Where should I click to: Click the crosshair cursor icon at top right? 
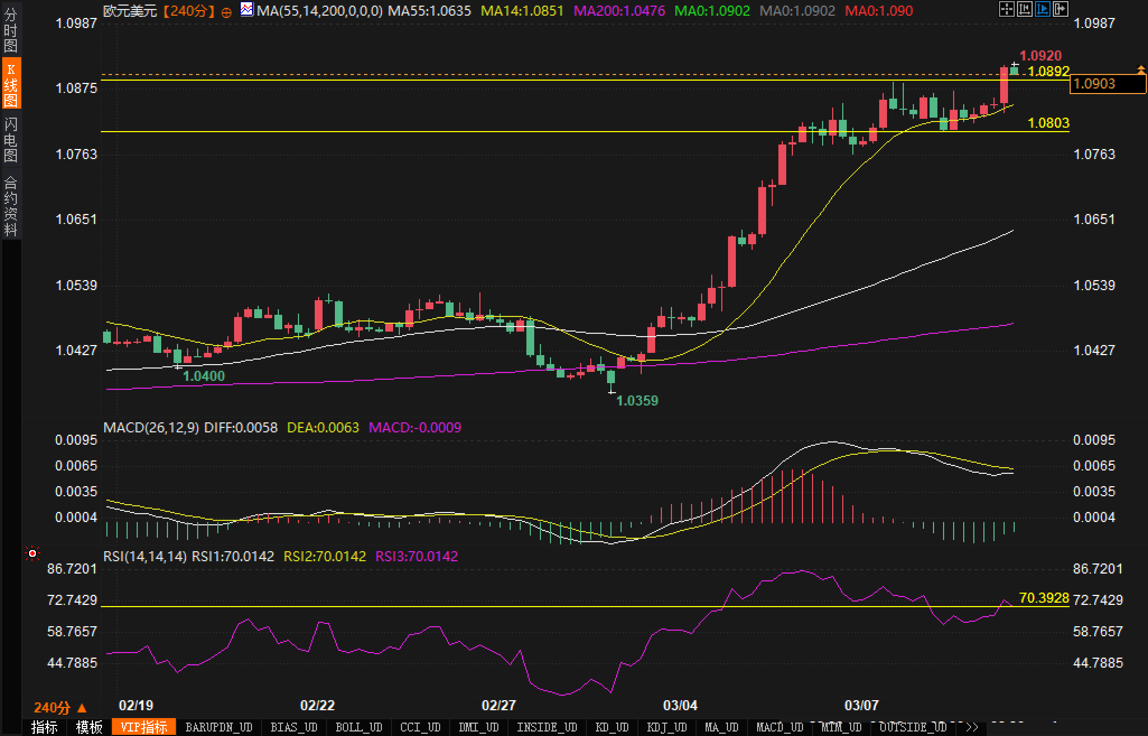point(1006,9)
